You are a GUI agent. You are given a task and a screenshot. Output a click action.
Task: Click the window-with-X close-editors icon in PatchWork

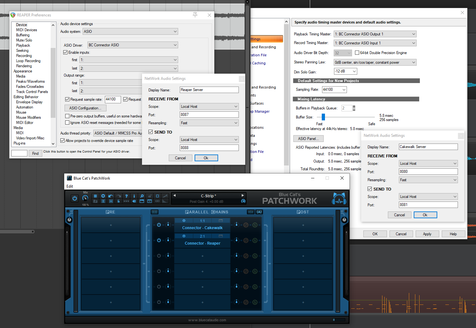pyautogui.click(x=150, y=201)
